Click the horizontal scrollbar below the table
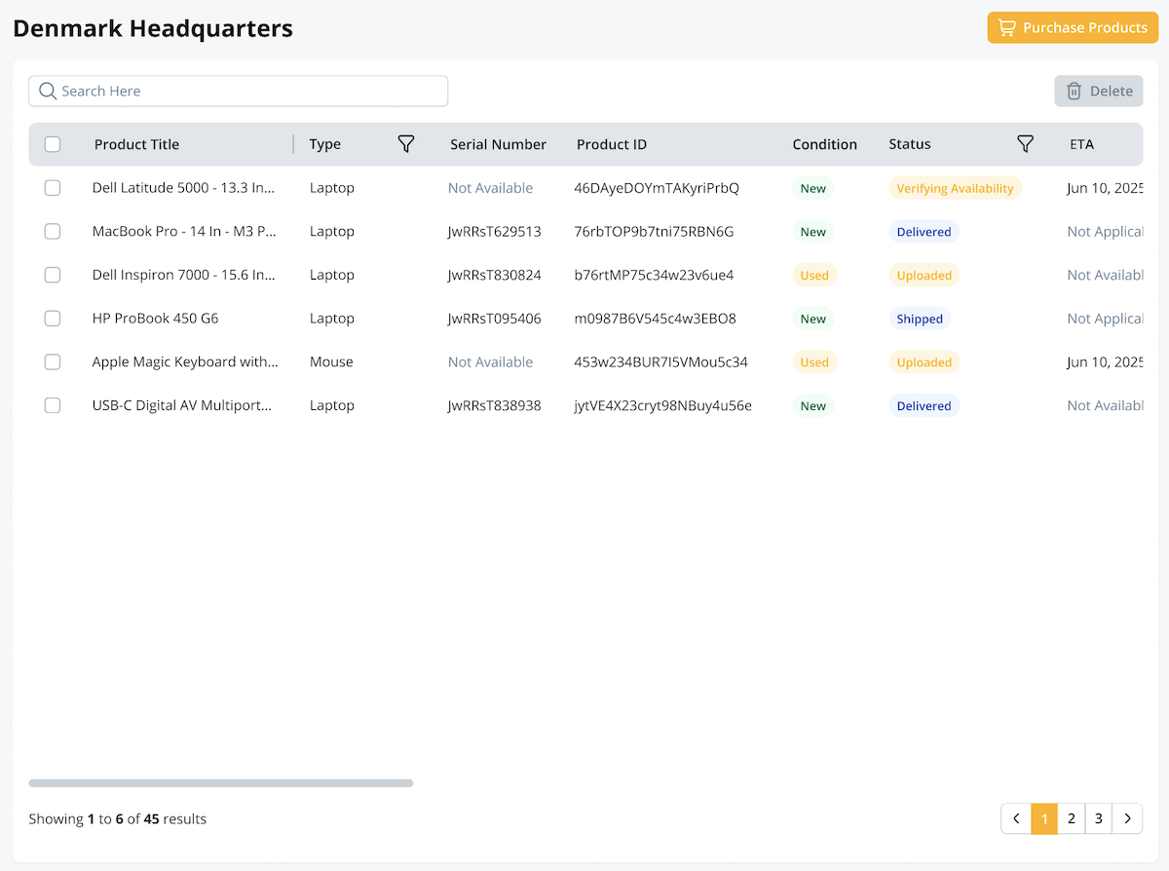 click(x=221, y=782)
